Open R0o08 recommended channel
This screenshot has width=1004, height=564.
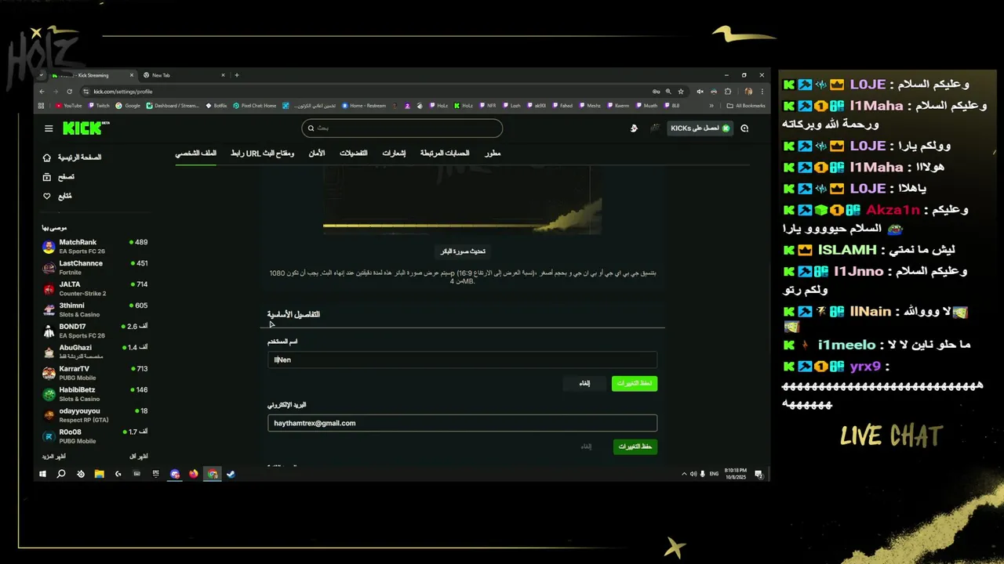pyautogui.click(x=95, y=436)
